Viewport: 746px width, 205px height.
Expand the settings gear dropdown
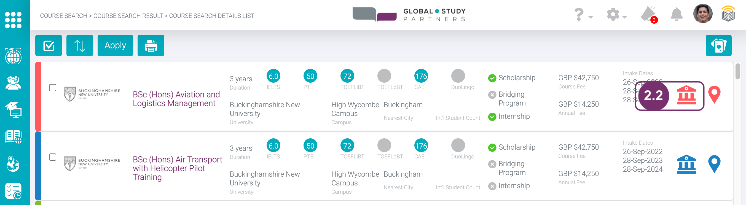(616, 15)
